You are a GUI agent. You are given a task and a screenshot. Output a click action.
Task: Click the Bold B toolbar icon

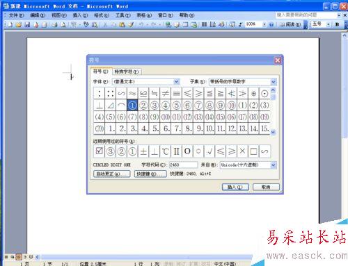pos(337,24)
